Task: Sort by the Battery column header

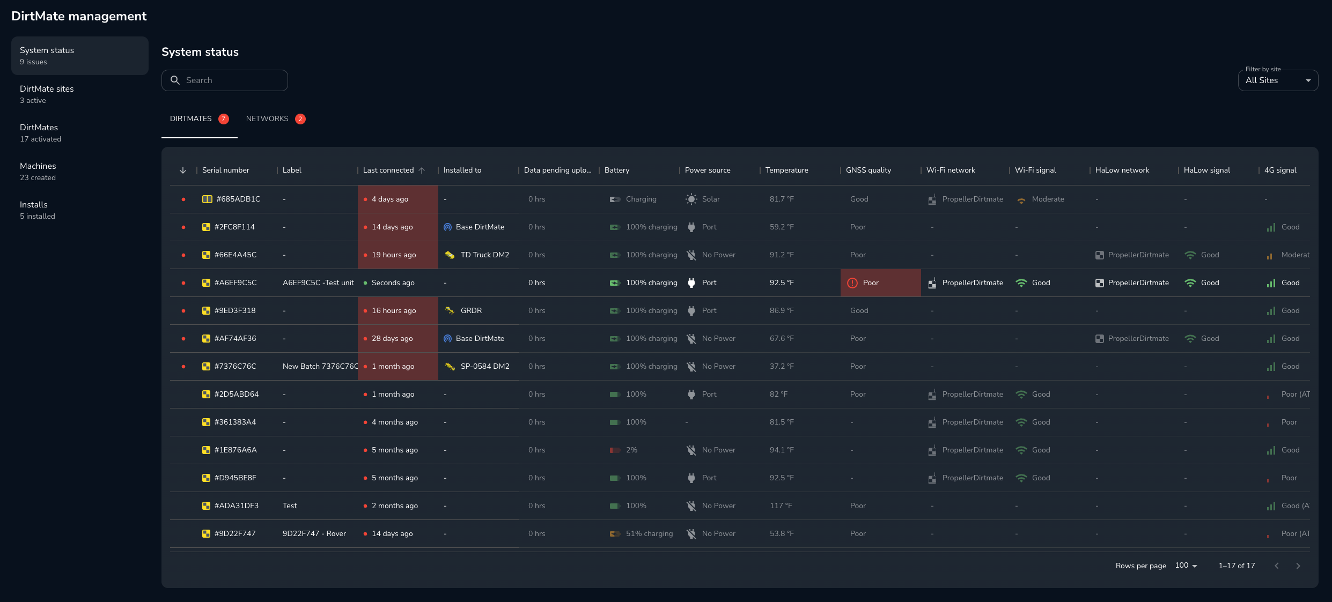Action: pyautogui.click(x=617, y=170)
